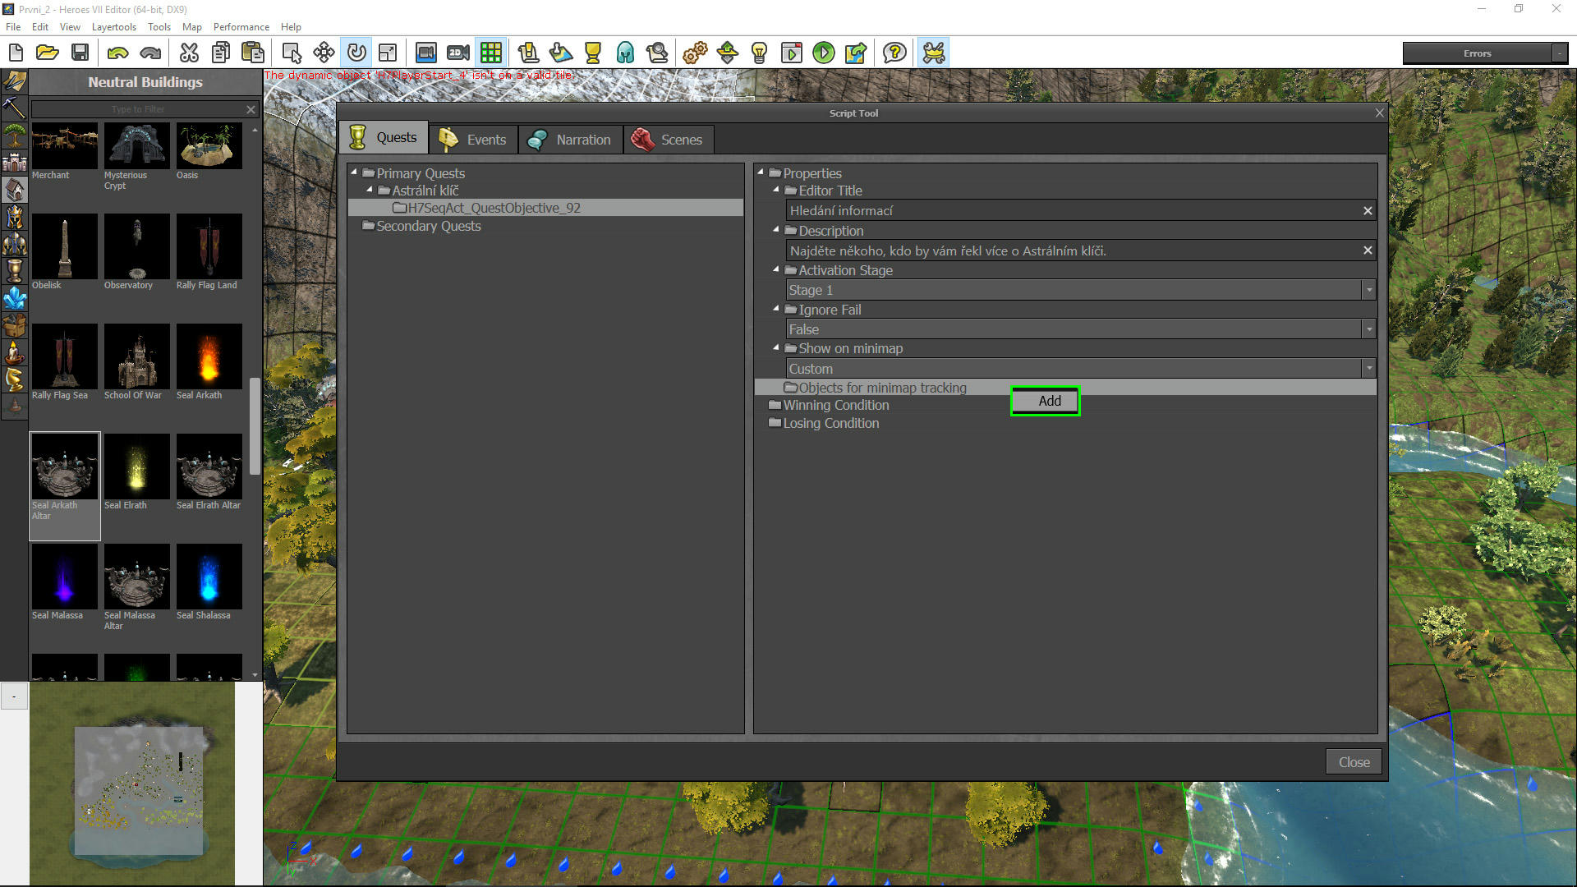Click the green play button icon
This screenshot has height=887, width=1577.
(x=823, y=53)
